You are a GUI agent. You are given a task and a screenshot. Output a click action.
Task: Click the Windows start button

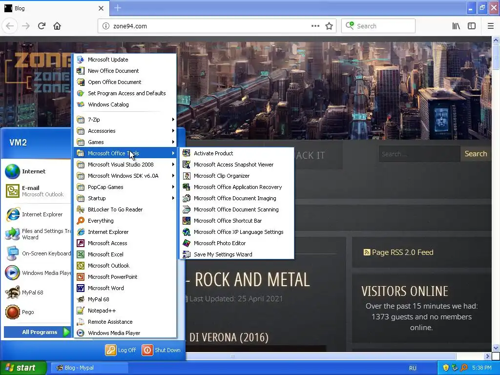pos(23,368)
